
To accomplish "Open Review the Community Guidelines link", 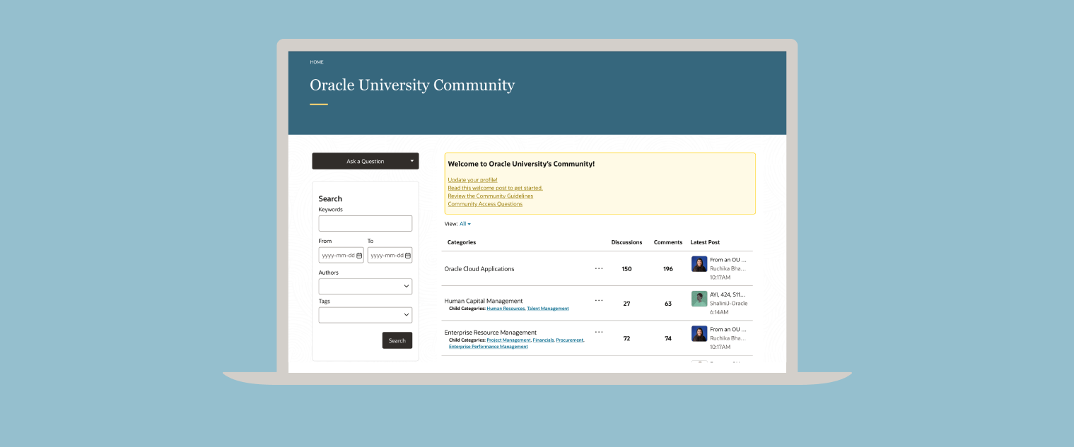I will [491, 196].
